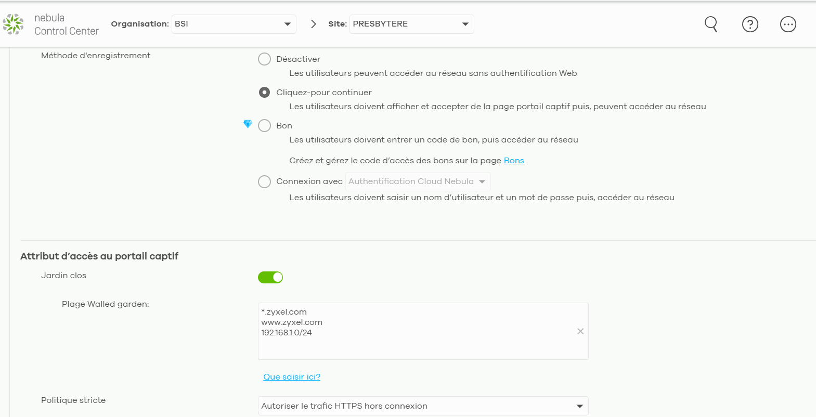Image resolution: width=816 pixels, height=417 pixels.
Task: Select the Désactiver radio button
Action: pos(264,59)
